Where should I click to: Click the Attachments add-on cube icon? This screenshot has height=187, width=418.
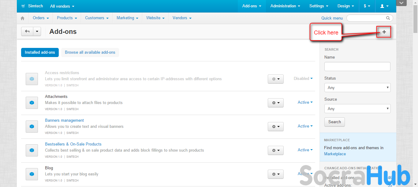32,103
